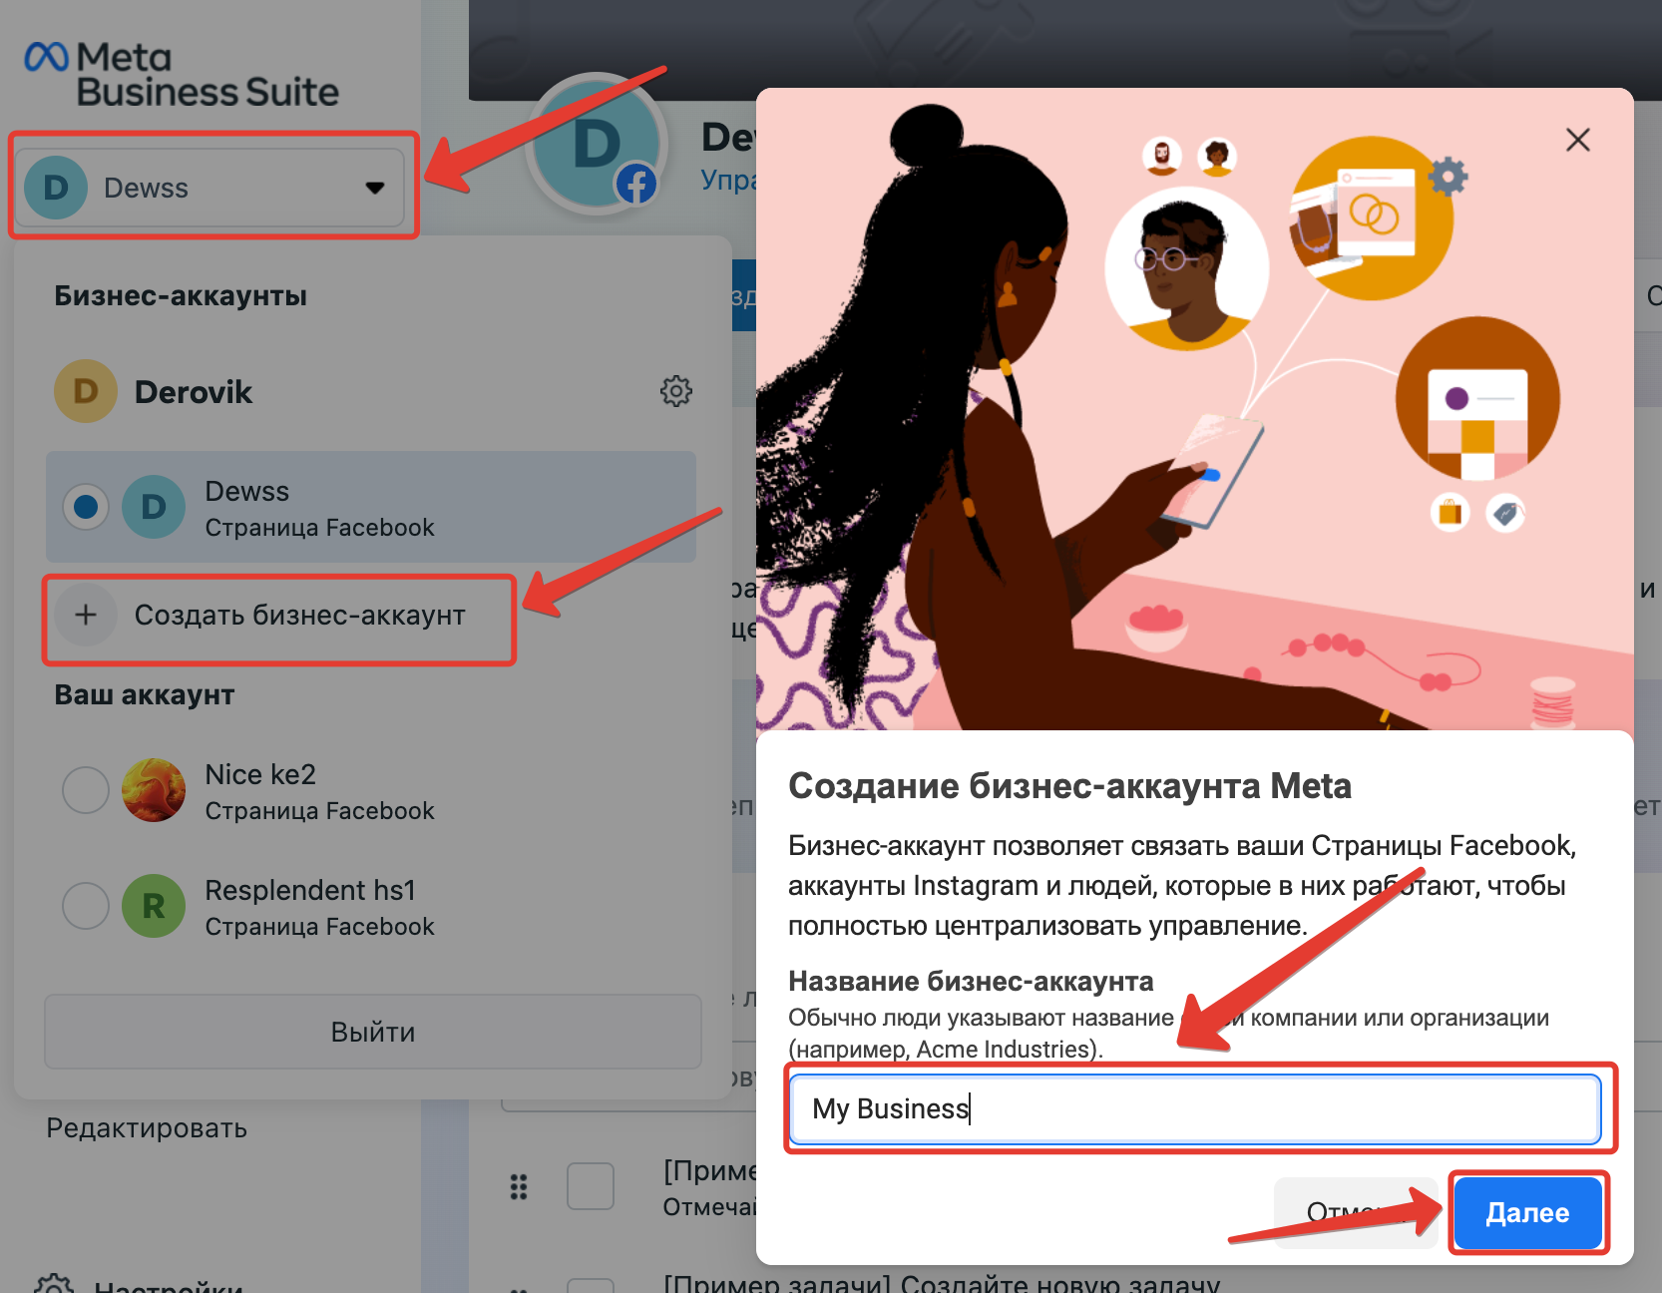Screen dimensions: 1662x1293
Task: Open the gear settings for Derovik account
Action: pos(675,391)
